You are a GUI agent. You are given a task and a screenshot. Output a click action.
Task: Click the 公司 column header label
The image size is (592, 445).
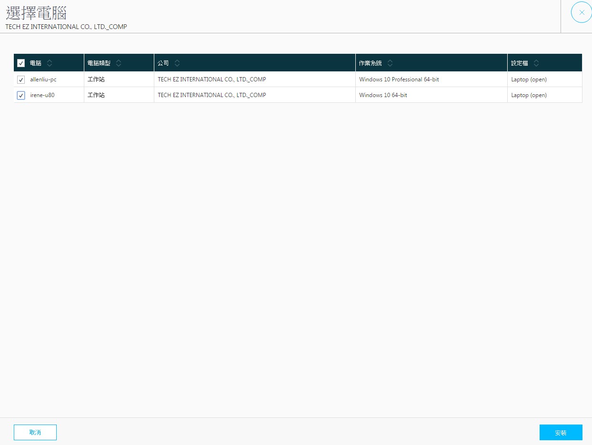tap(163, 63)
